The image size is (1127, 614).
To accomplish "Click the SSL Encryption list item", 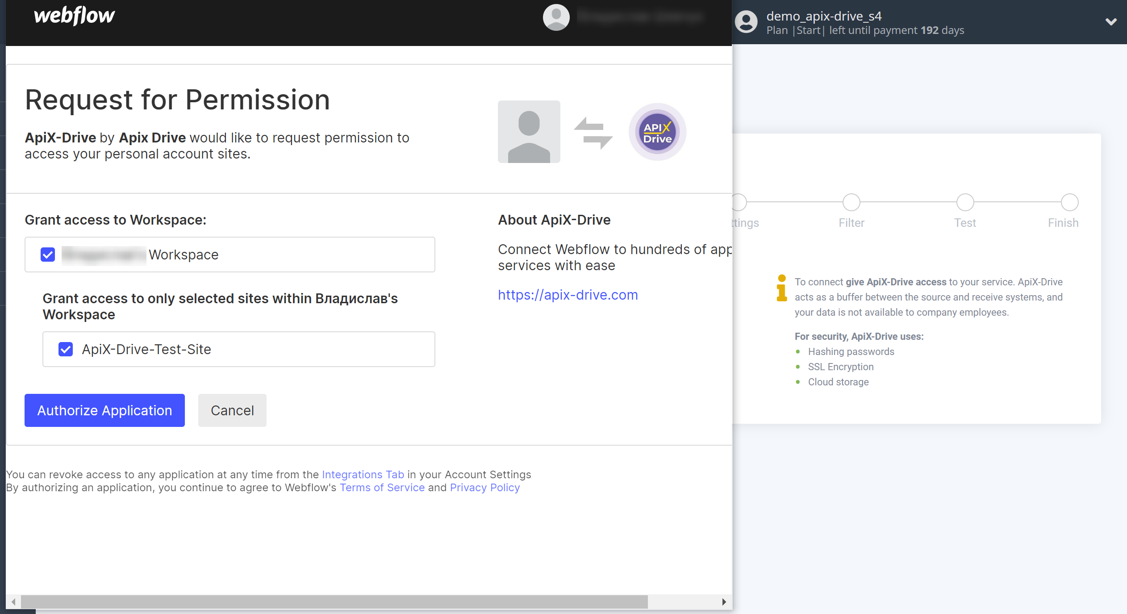I will tap(841, 367).
